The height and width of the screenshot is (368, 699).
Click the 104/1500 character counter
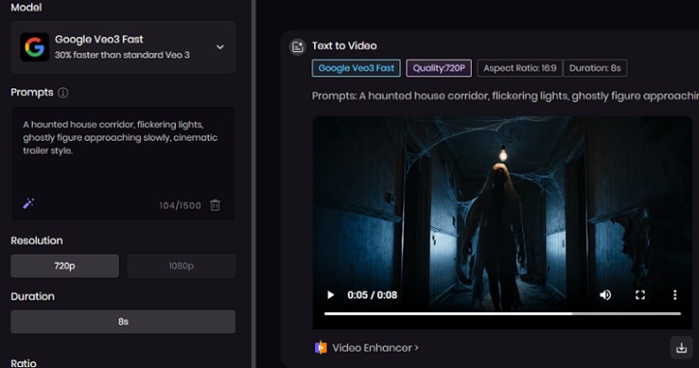[x=181, y=205]
